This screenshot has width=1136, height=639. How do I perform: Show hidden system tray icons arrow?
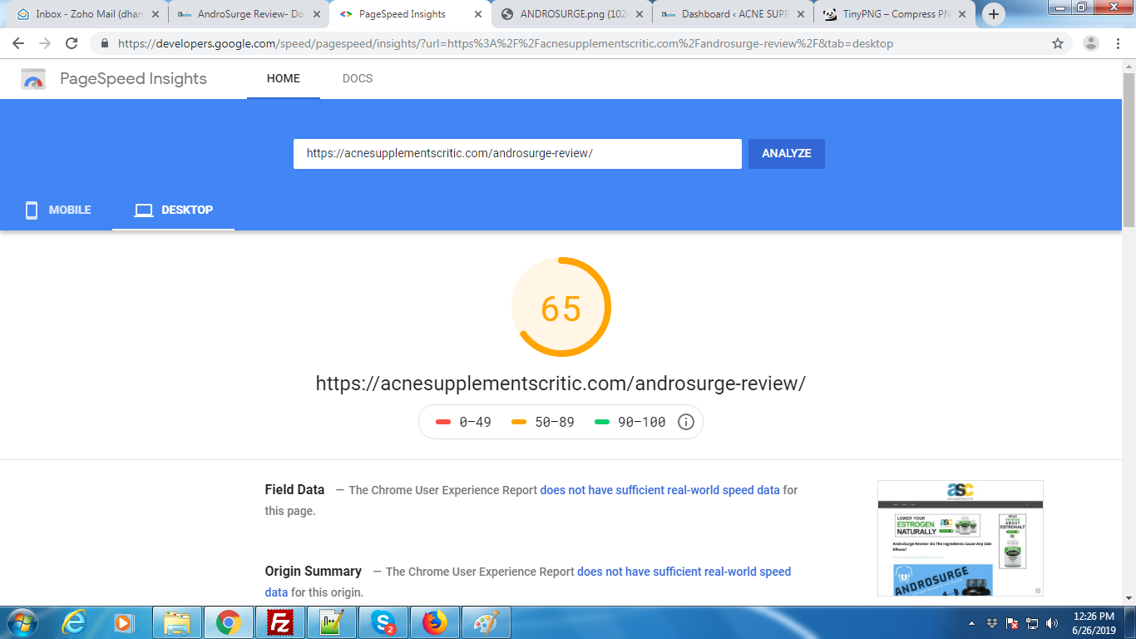tap(972, 623)
